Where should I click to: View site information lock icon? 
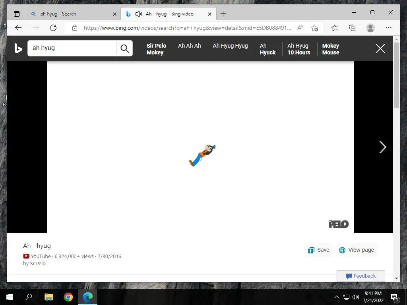coord(75,28)
